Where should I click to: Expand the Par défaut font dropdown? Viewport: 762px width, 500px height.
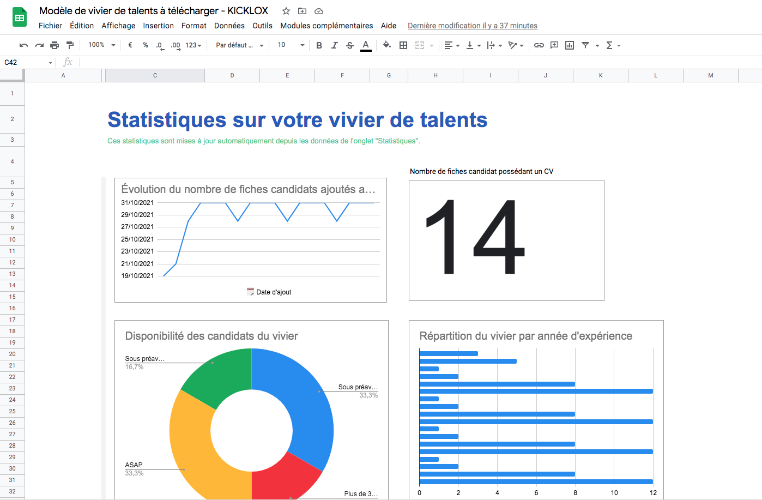point(239,45)
